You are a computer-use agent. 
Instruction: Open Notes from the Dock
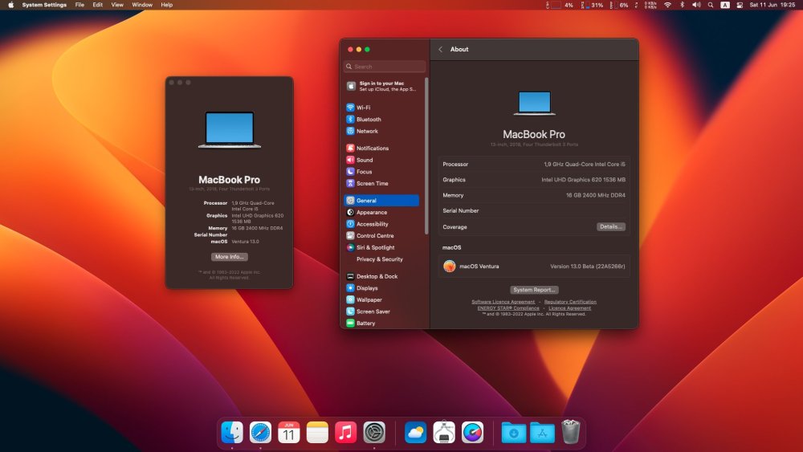click(317, 433)
